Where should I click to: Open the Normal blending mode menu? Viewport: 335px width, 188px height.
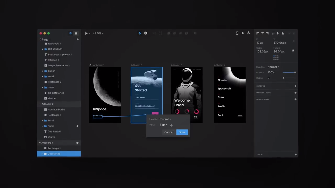[273, 67]
